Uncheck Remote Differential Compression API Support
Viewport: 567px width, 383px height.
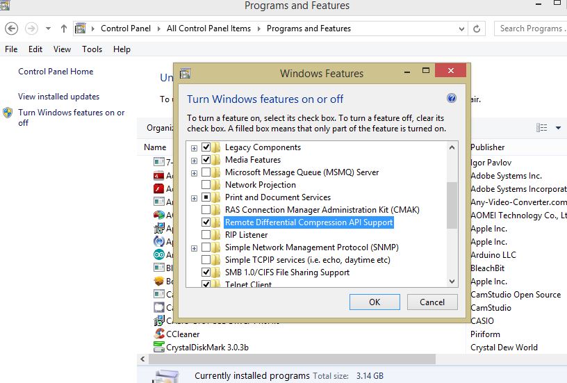(x=206, y=222)
